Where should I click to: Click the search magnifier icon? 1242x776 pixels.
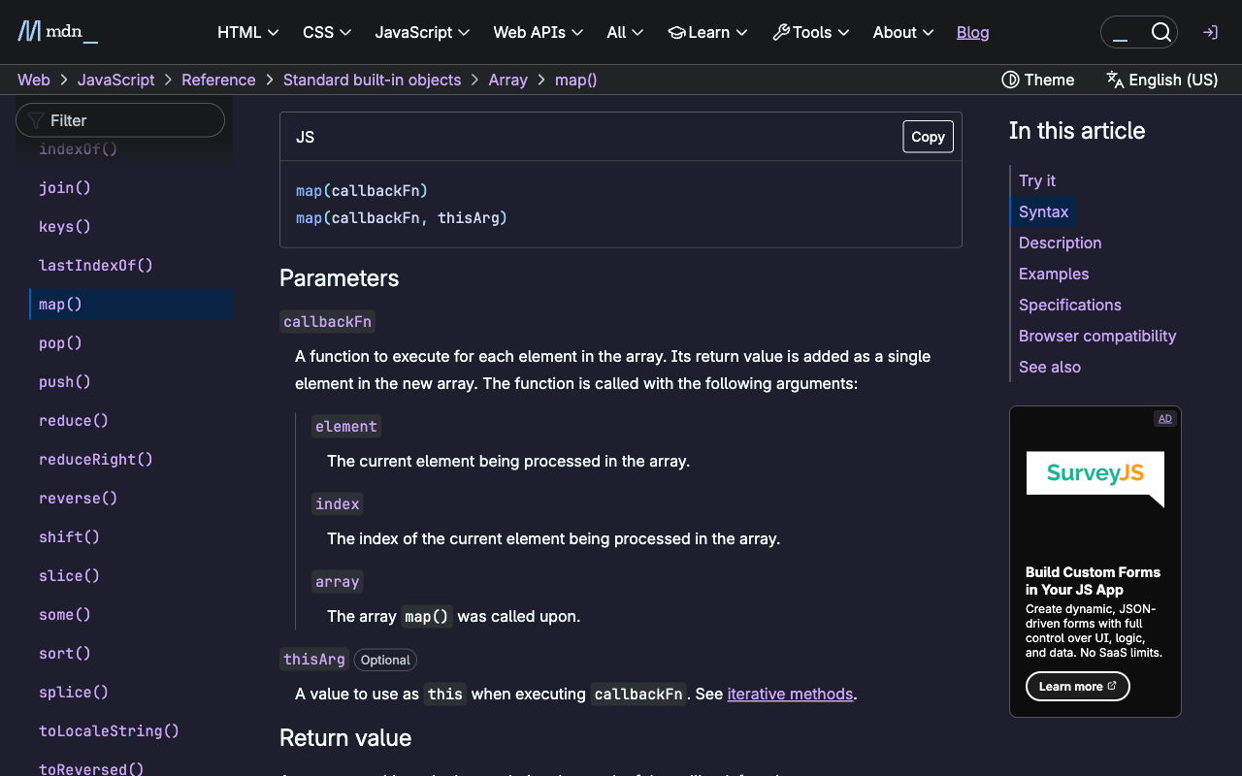[x=1160, y=32]
